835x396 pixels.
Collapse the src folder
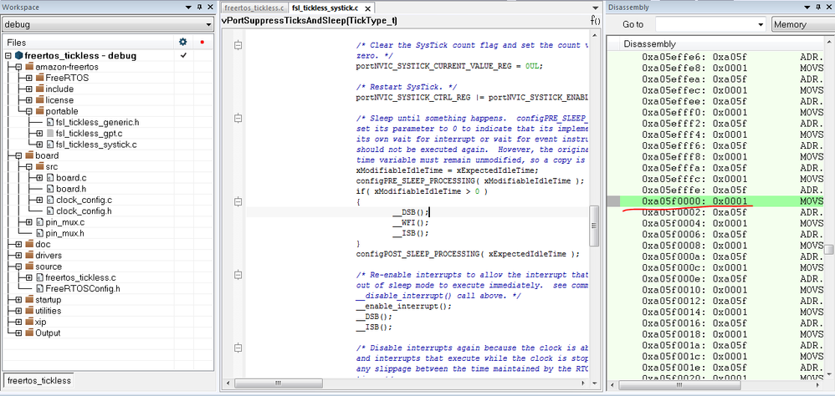pos(29,167)
